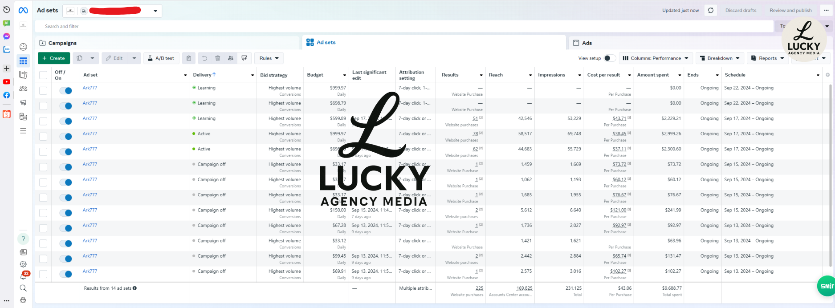Open the duplicate options dropdown arrow

click(92, 58)
